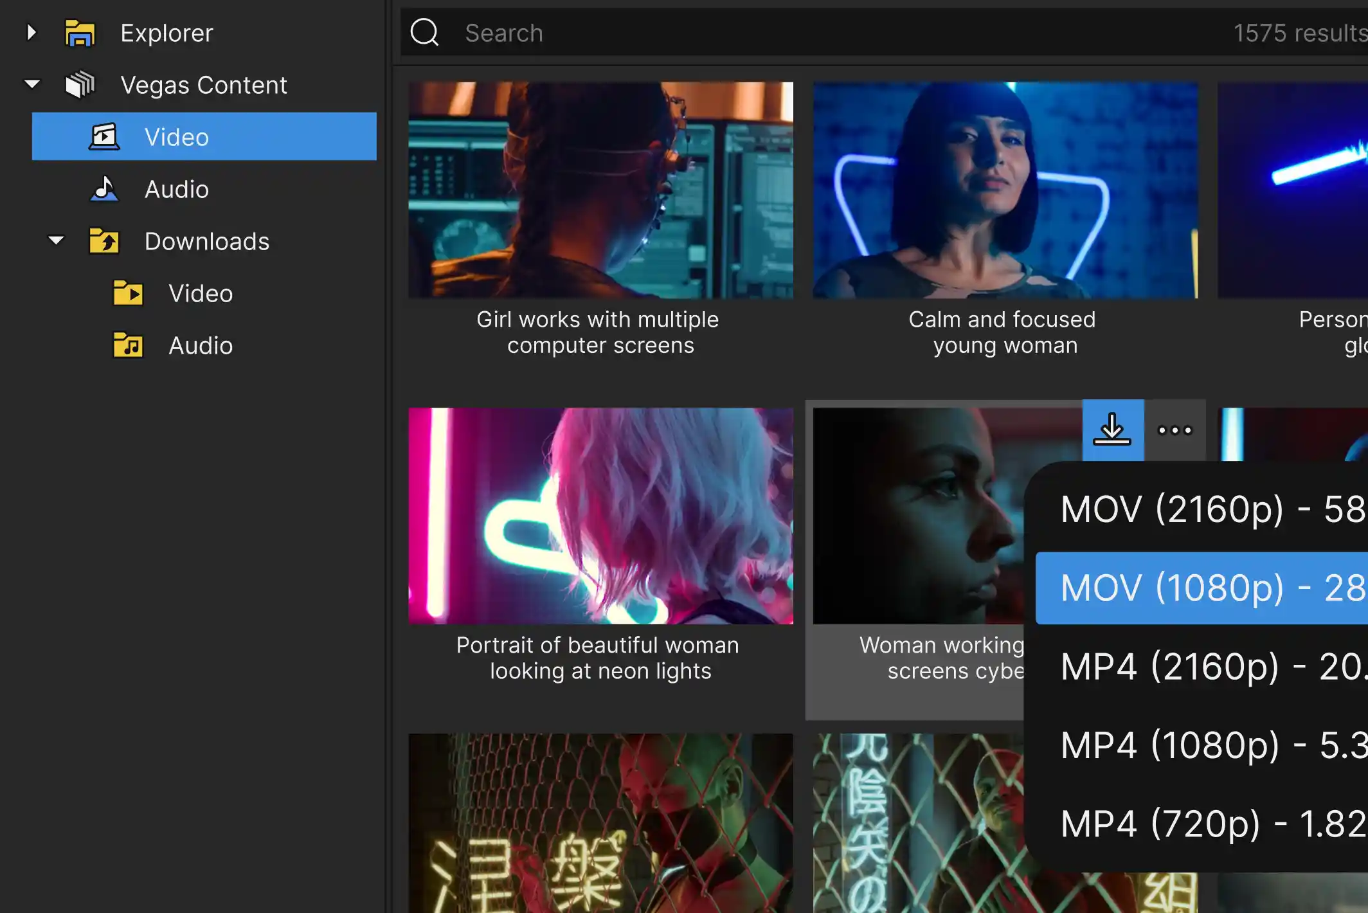Click the magnifying glass search icon

point(424,32)
